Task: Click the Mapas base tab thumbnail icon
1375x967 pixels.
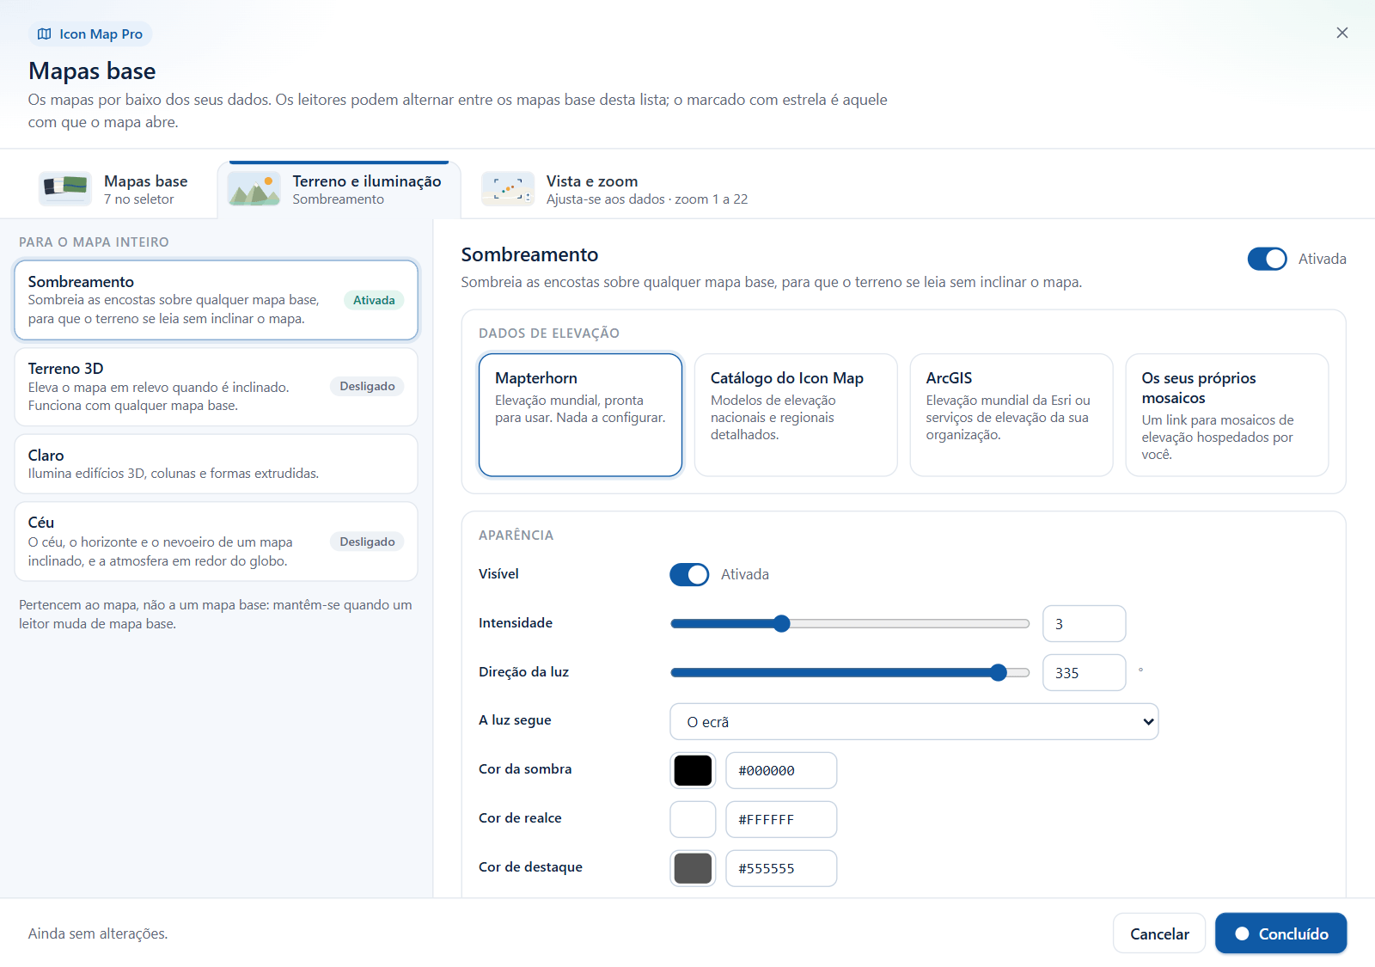Action: point(65,189)
